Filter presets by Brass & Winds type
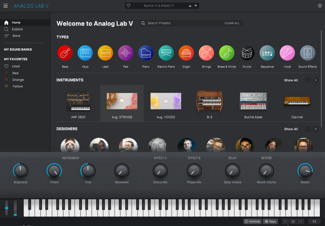 tap(227, 53)
